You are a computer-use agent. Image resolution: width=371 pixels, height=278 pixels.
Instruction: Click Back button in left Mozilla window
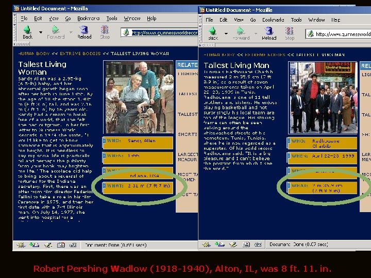27,32
